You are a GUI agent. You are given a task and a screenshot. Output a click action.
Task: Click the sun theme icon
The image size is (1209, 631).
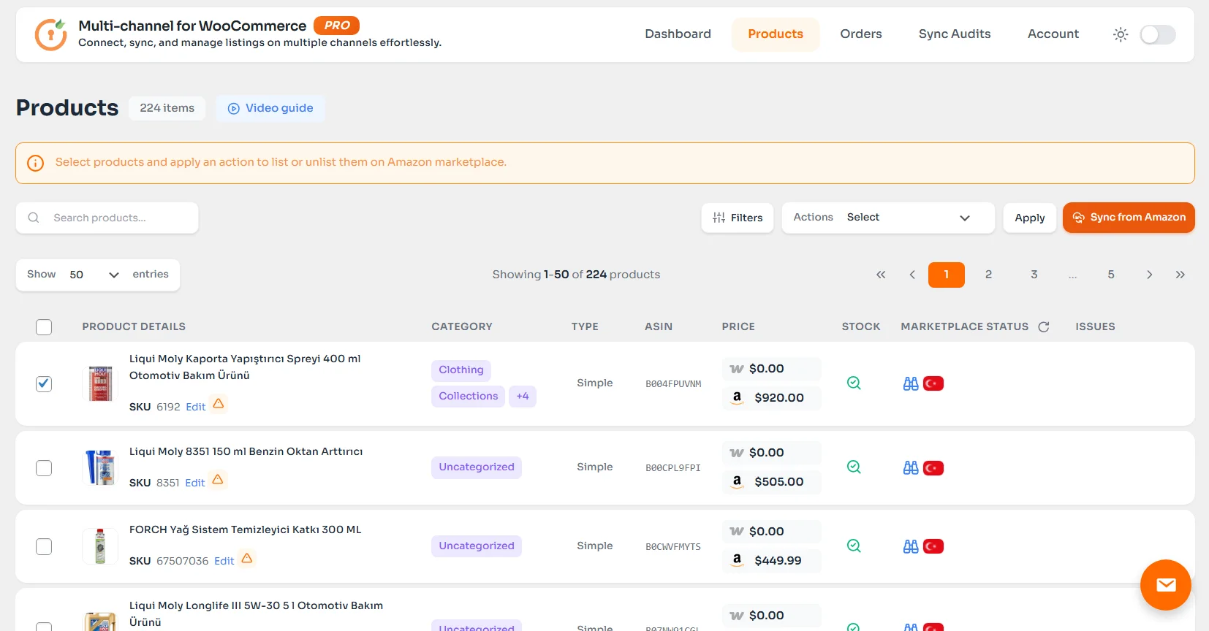(x=1121, y=34)
